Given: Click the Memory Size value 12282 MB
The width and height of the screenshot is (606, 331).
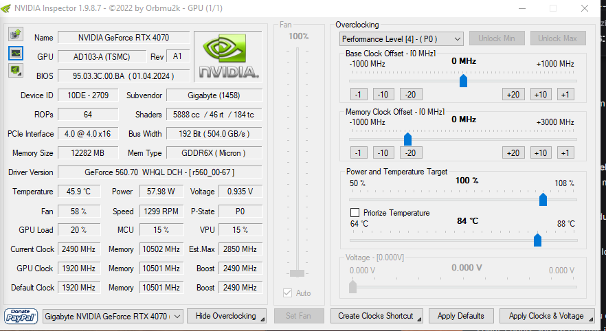Looking at the screenshot, I should pyautogui.click(x=88, y=153).
